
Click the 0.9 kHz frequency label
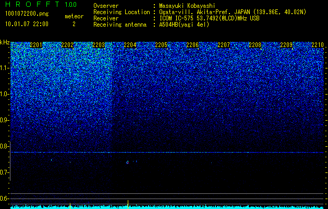4,120
